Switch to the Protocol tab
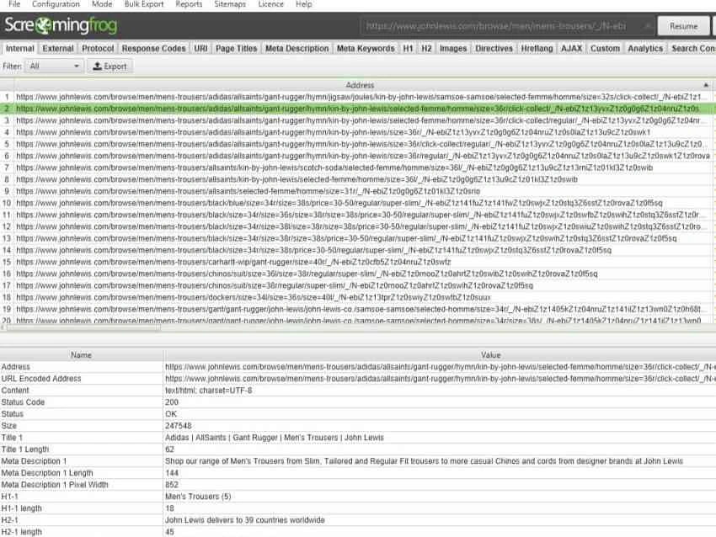The width and height of the screenshot is (716, 537). point(98,48)
